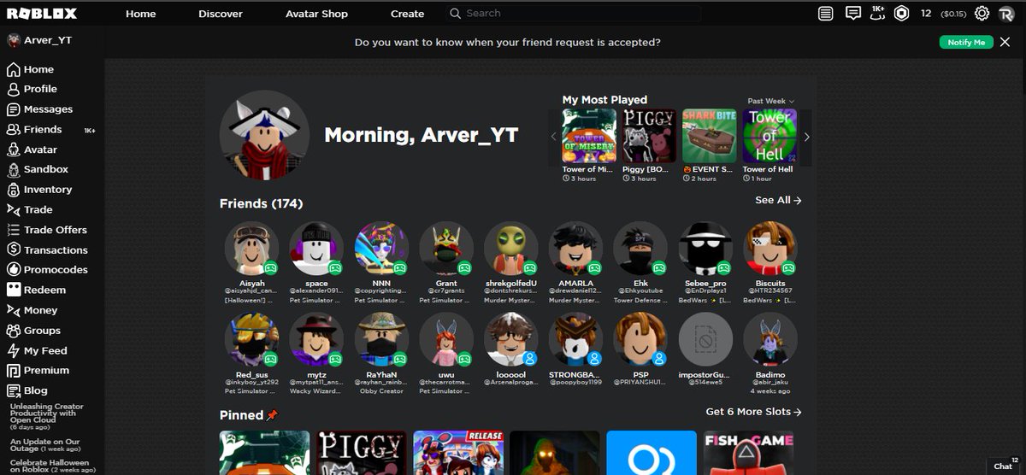1026x475 pixels.
Task: Open friend Sebee_pro's avatar
Action: click(x=705, y=249)
